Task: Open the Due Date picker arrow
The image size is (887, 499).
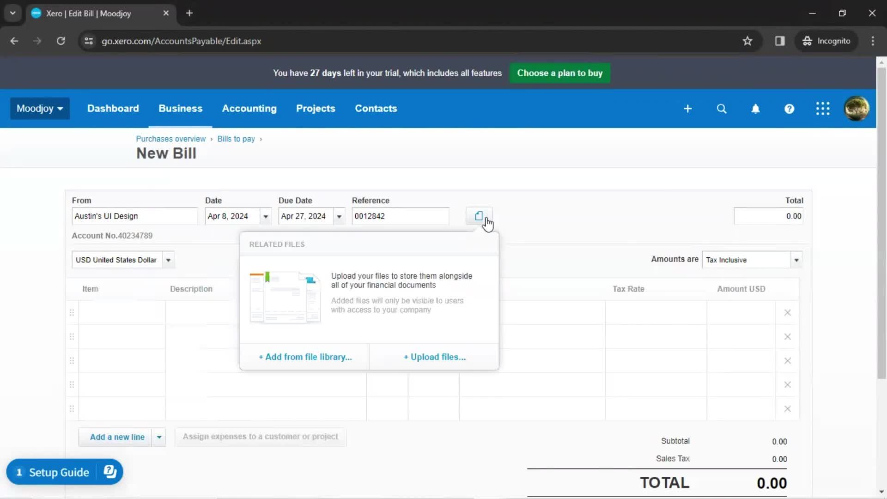Action: click(x=339, y=216)
